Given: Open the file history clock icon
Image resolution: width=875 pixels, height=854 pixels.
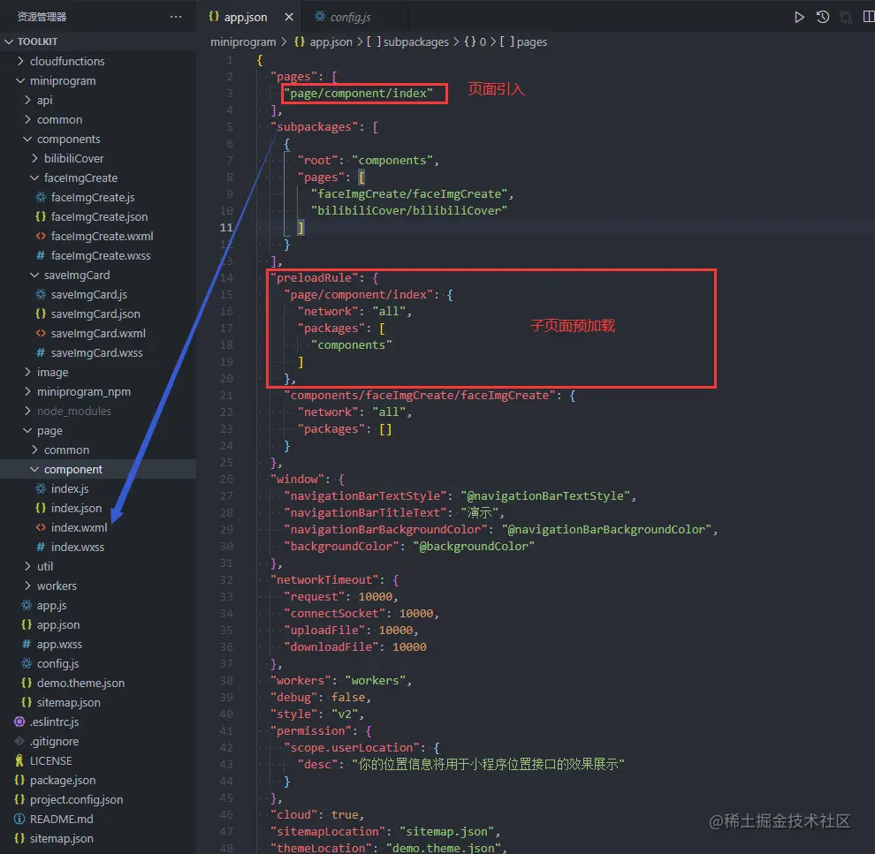Looking at the screenshot, I should (823, 18).
